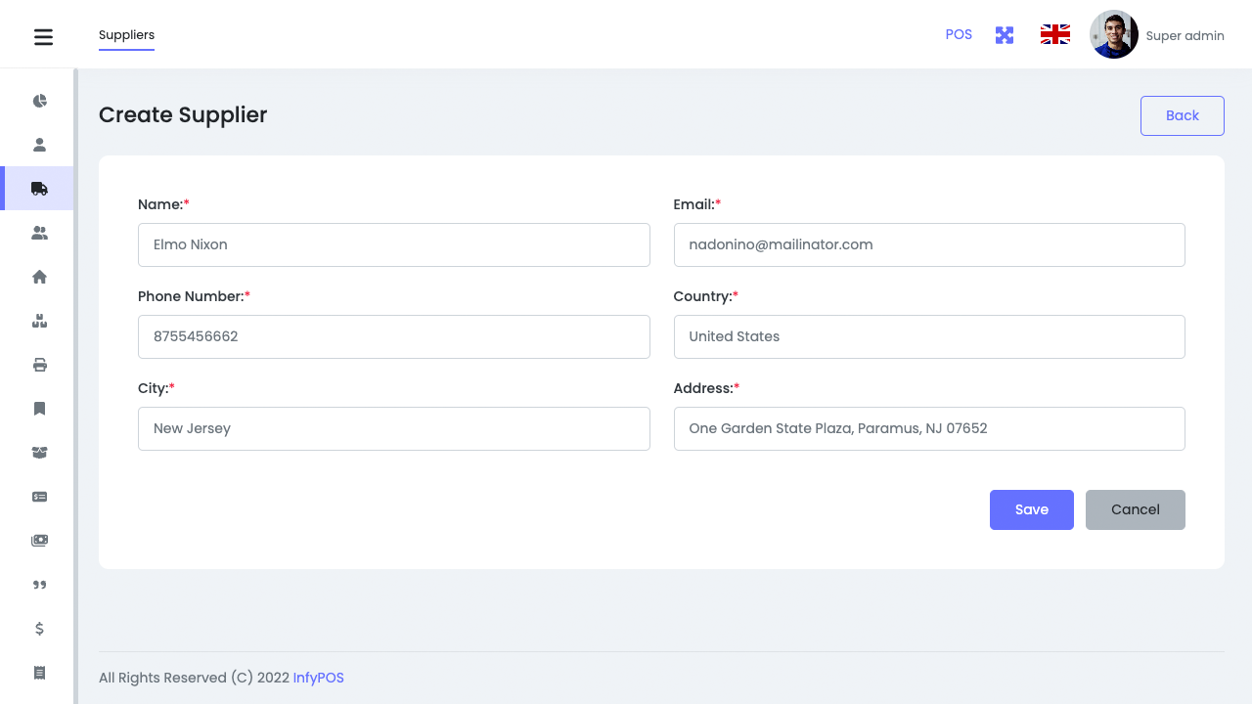Save the new supplier
Image resolution: width=1252 pixels, height=704 pixels.
coord(1031,509)
